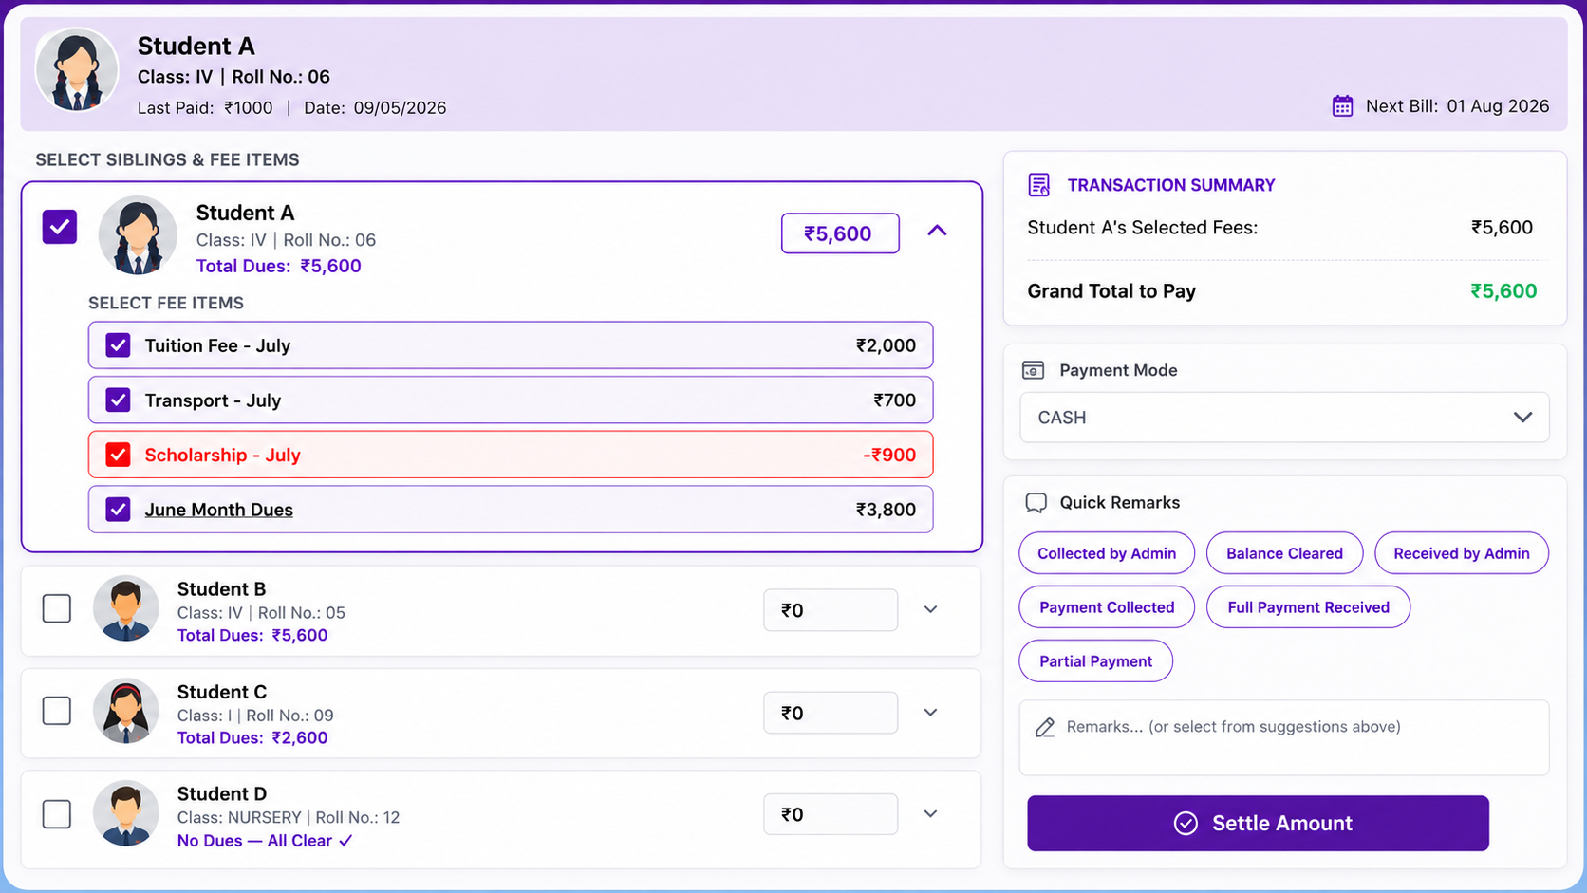Viewport: 1587px width, 893px height.
Task: Click Student A's ₹5,600 amount field
Action: pos(840,233)
